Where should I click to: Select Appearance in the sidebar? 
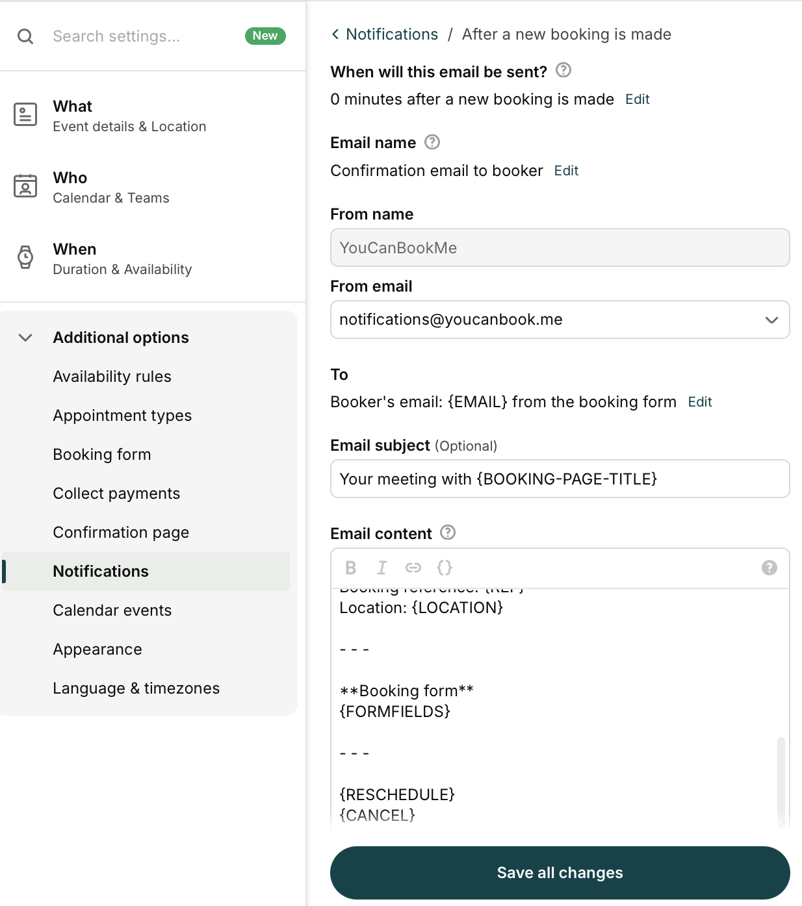coord(97,649)
